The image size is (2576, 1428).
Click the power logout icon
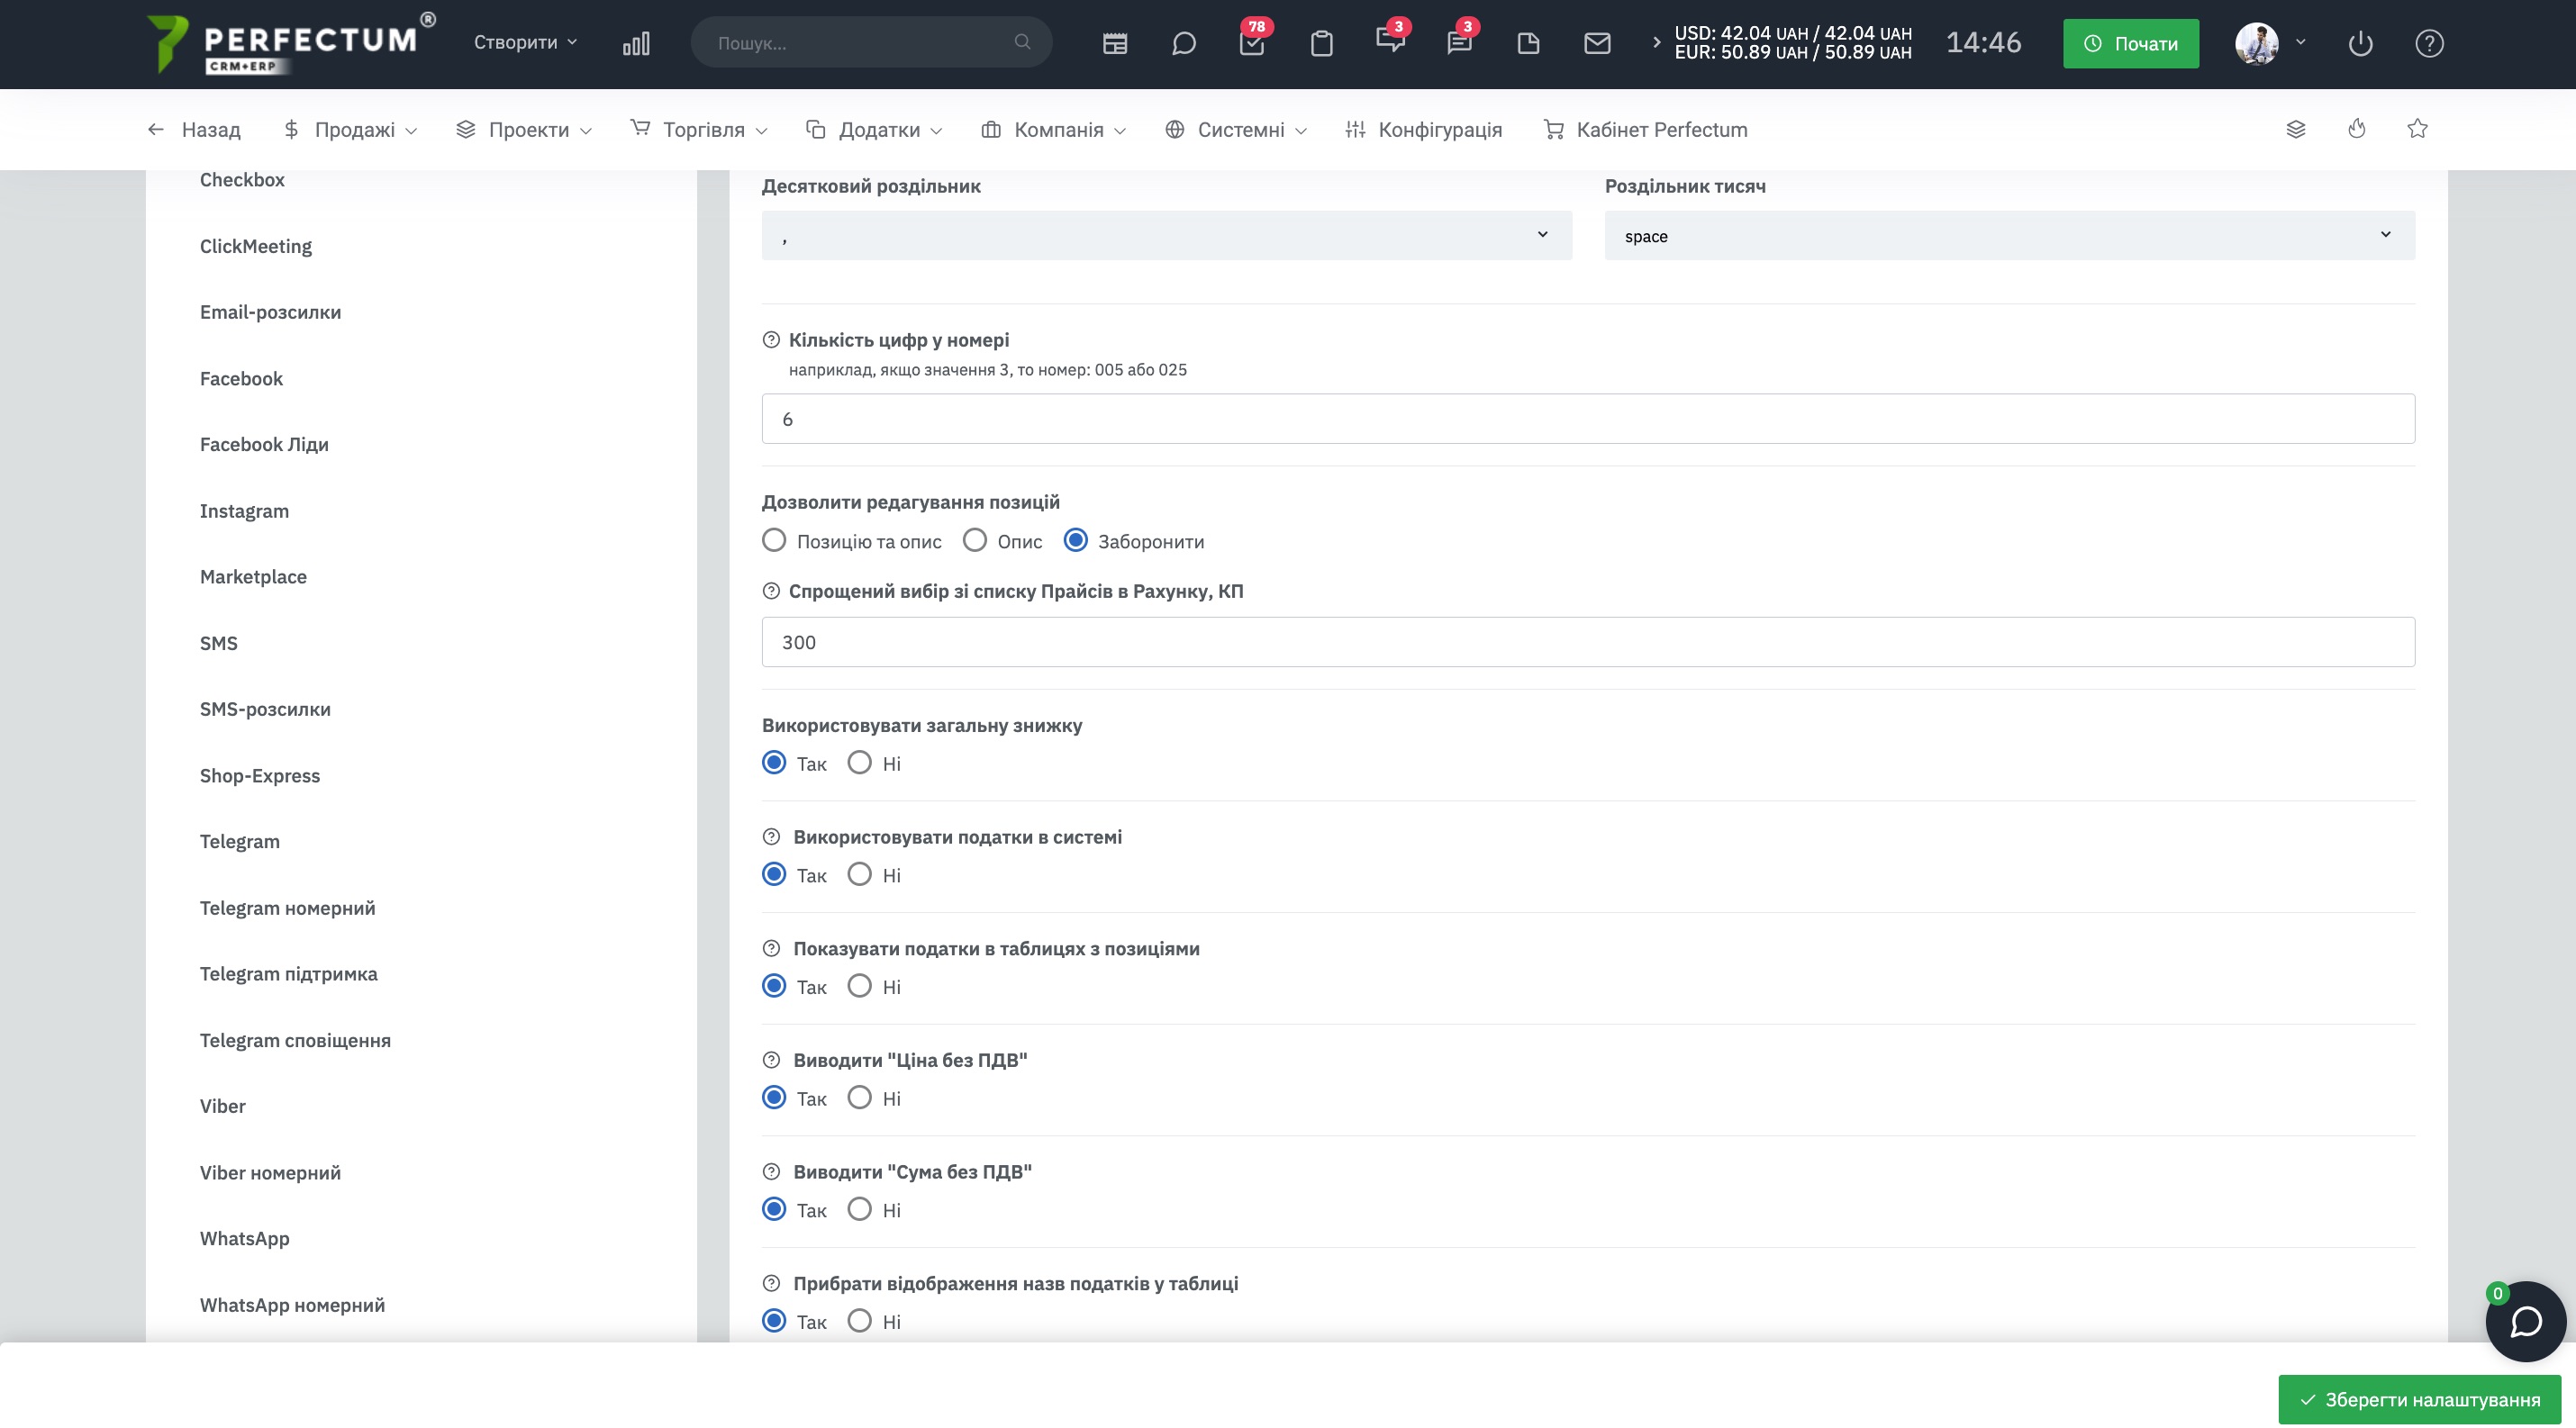(2360, 43)
